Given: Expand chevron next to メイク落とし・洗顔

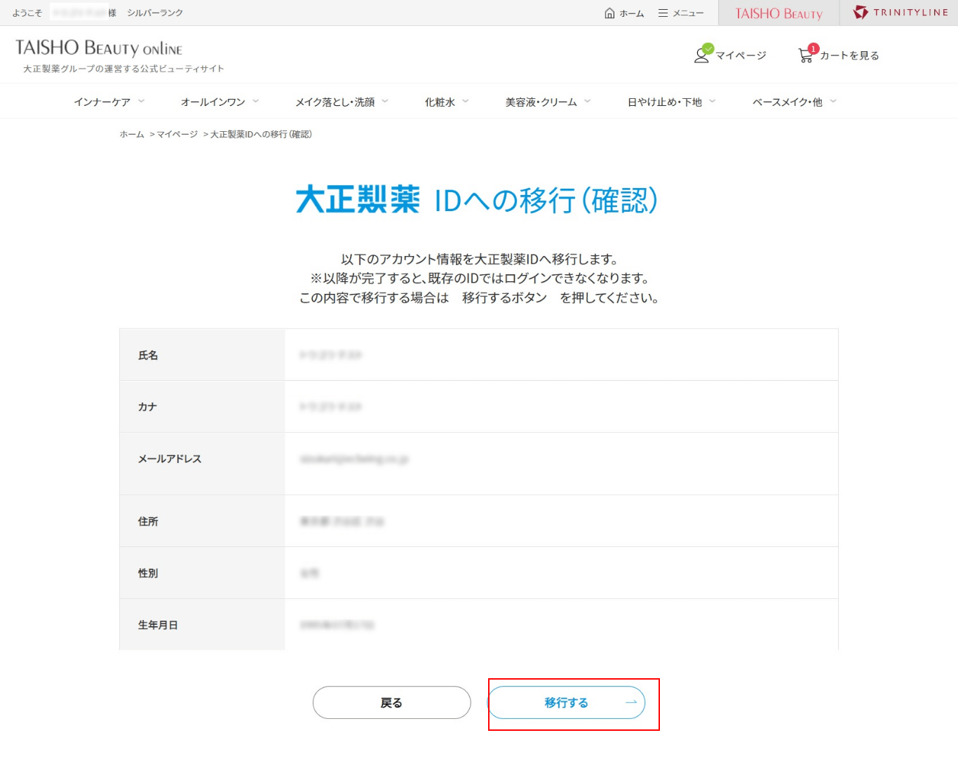Looking at the screenshot, I should tap(385, 101).
